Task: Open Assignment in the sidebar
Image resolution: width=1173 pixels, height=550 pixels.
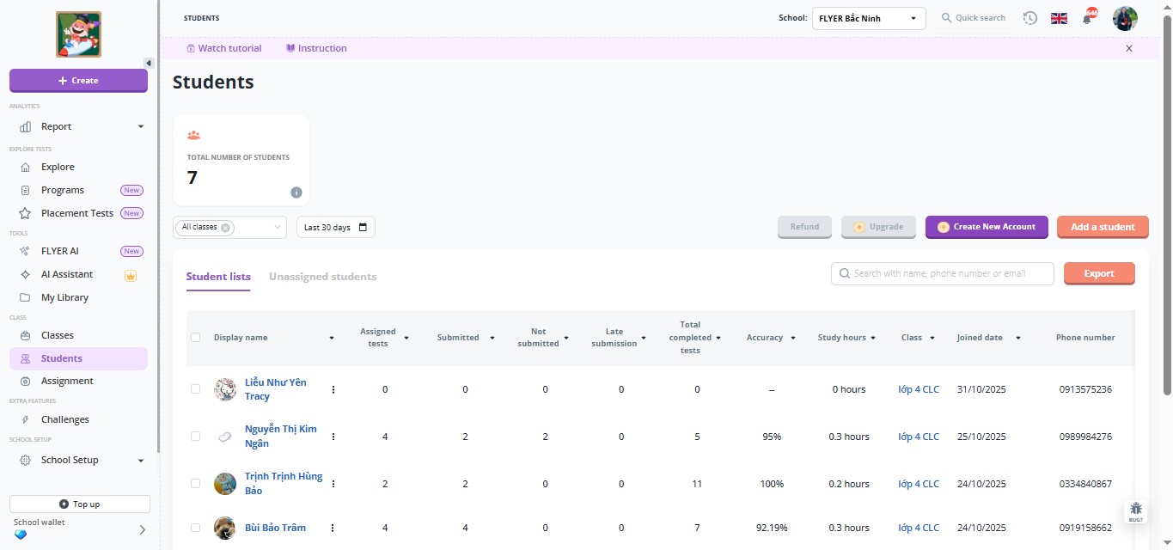Action: 67,381
